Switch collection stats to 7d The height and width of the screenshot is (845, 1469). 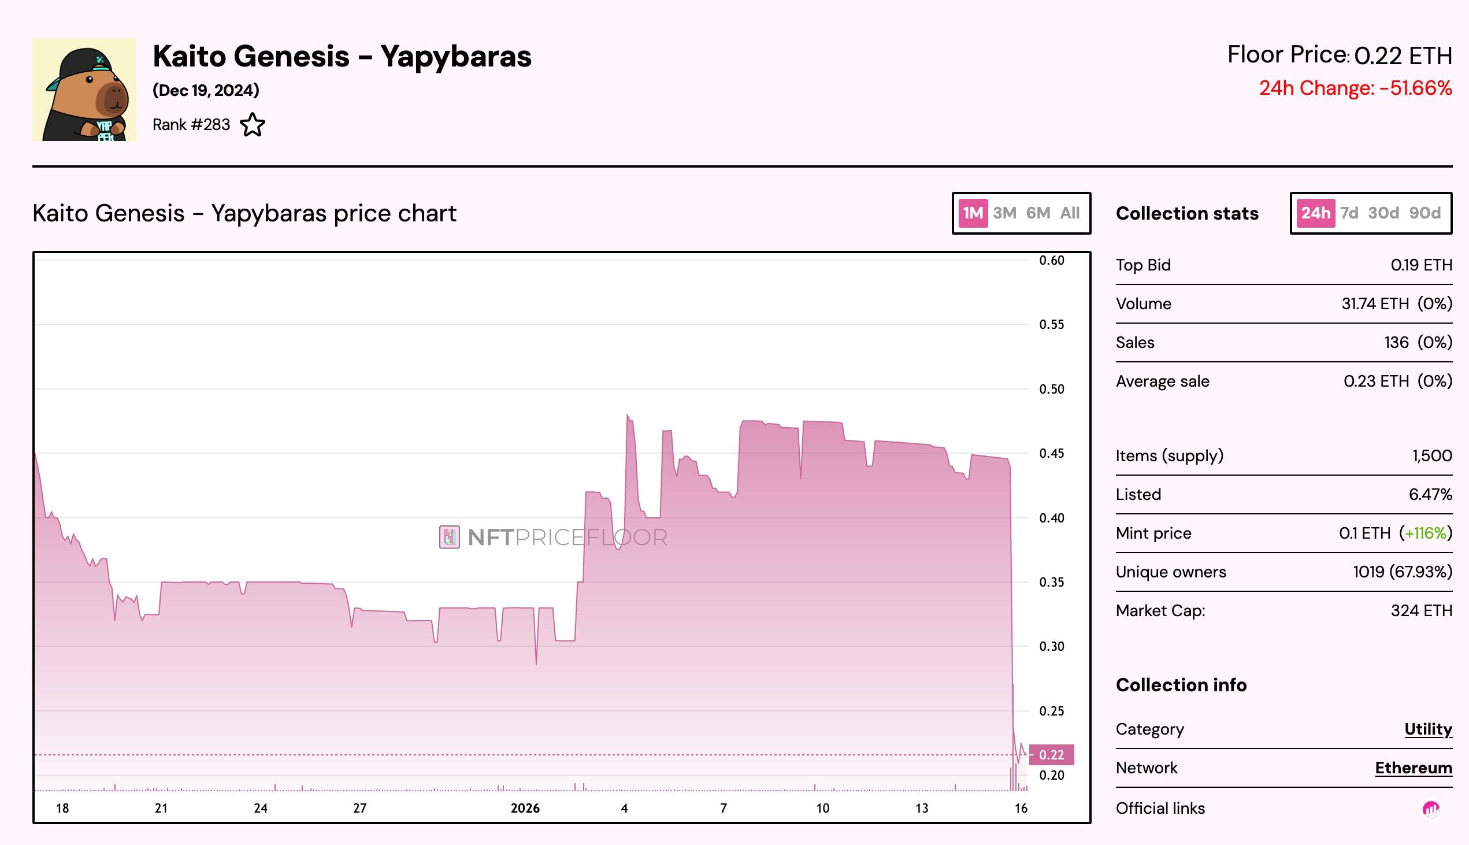(1349, 213)
